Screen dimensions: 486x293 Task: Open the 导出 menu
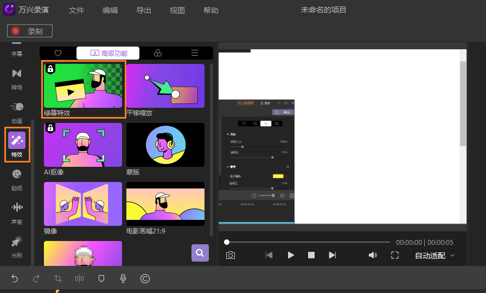tap(144, 10)
